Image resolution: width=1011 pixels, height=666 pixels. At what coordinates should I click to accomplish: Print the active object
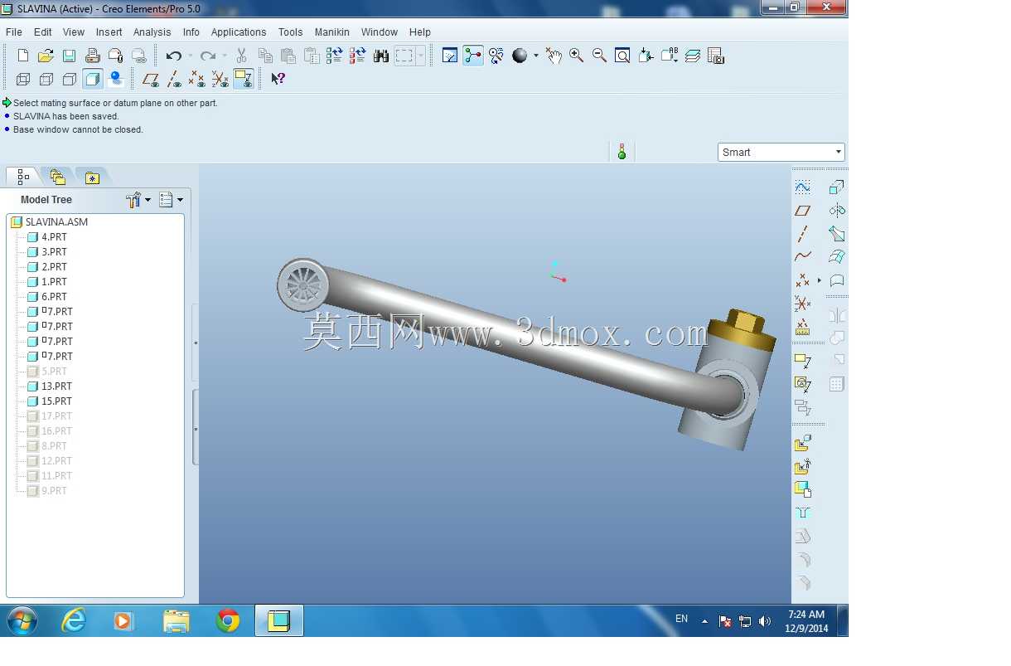coord(93,56)
